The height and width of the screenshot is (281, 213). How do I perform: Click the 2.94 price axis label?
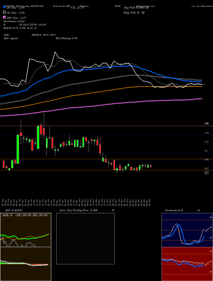pyautogui.click(x=207, y=160)
